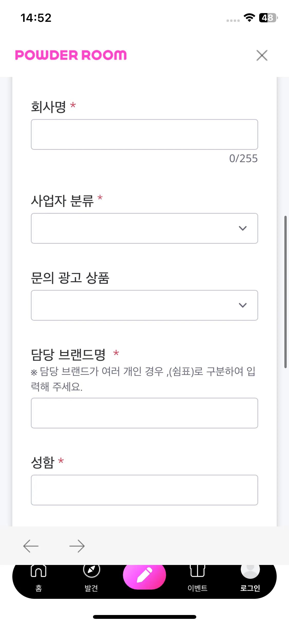
Task: Click the vertical page scrollbar
Action: coord(285,292)
